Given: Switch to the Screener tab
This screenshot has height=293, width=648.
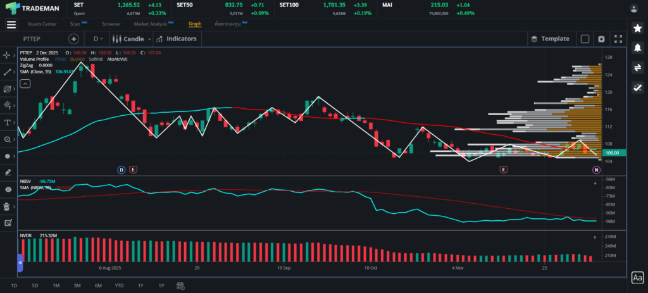Looking at the screenshot, I should [x=111, y=24].
